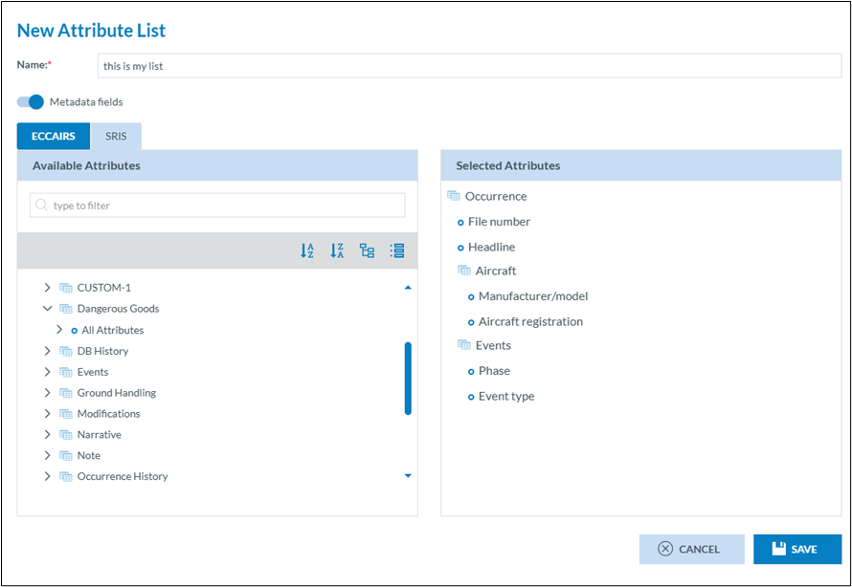This screenshot has height=587, width=852.
Task: Click the attribute tree vertical scrollbar
Action: 408,379
